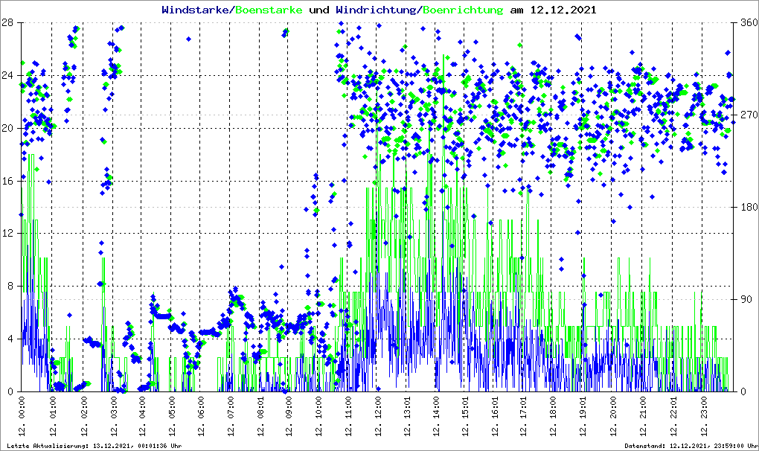
Task: Click the "12. 12:00" time axis label
Action: [378, 418]
